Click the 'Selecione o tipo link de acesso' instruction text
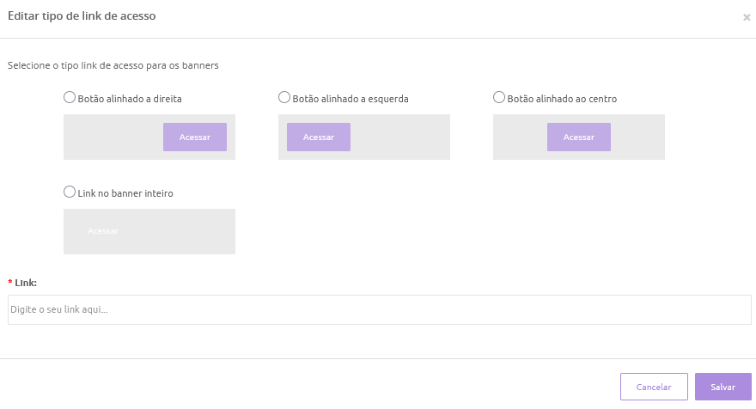 pyautogui.click(x=113, y=65)
